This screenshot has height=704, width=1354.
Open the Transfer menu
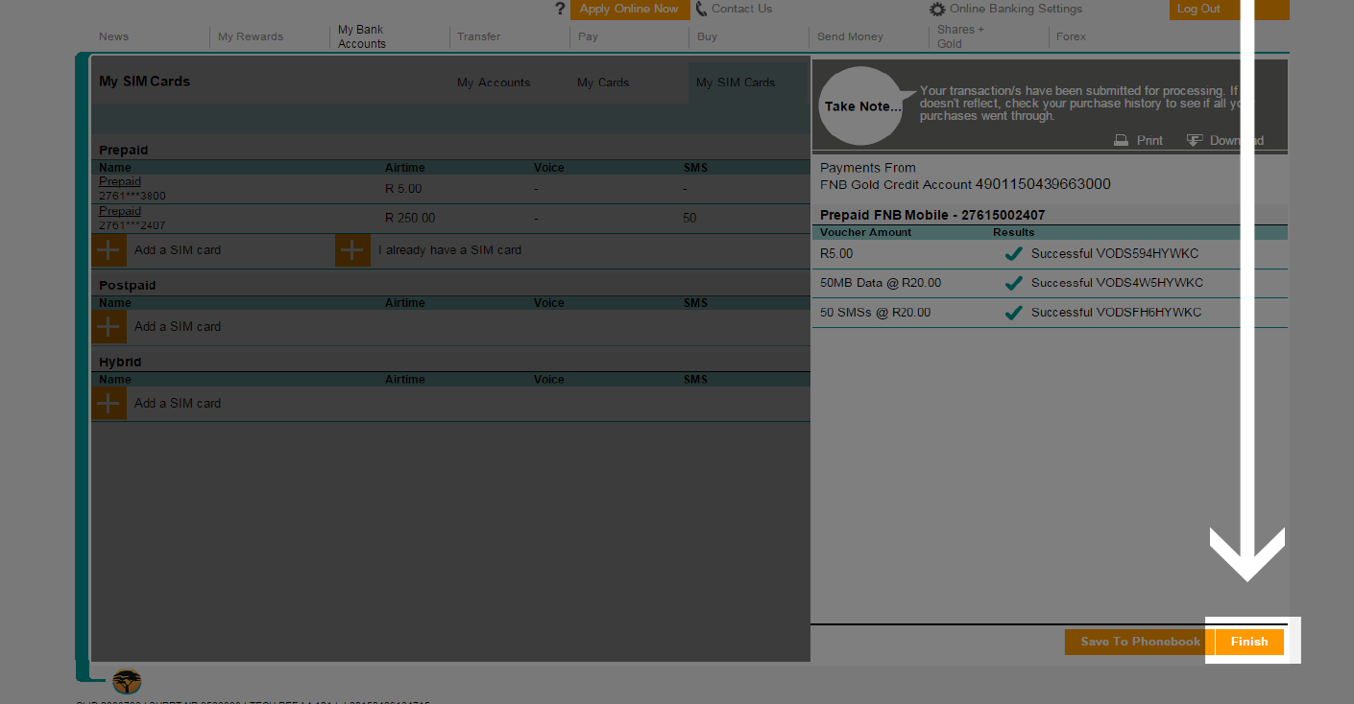pyautogui.click(x=477, y=36)
